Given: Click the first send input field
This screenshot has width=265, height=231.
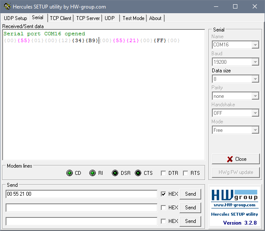Looking at the screenshot, I should [82, 194].
